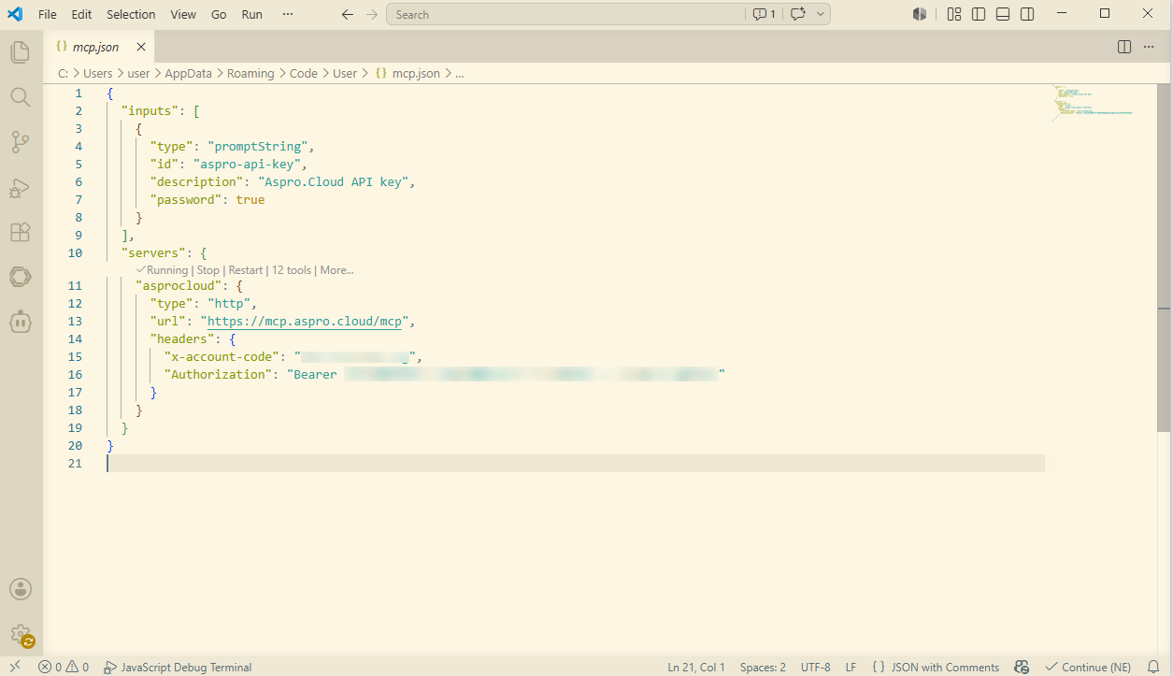Click the Split Editor Right icon

[x=1124, y=47]
